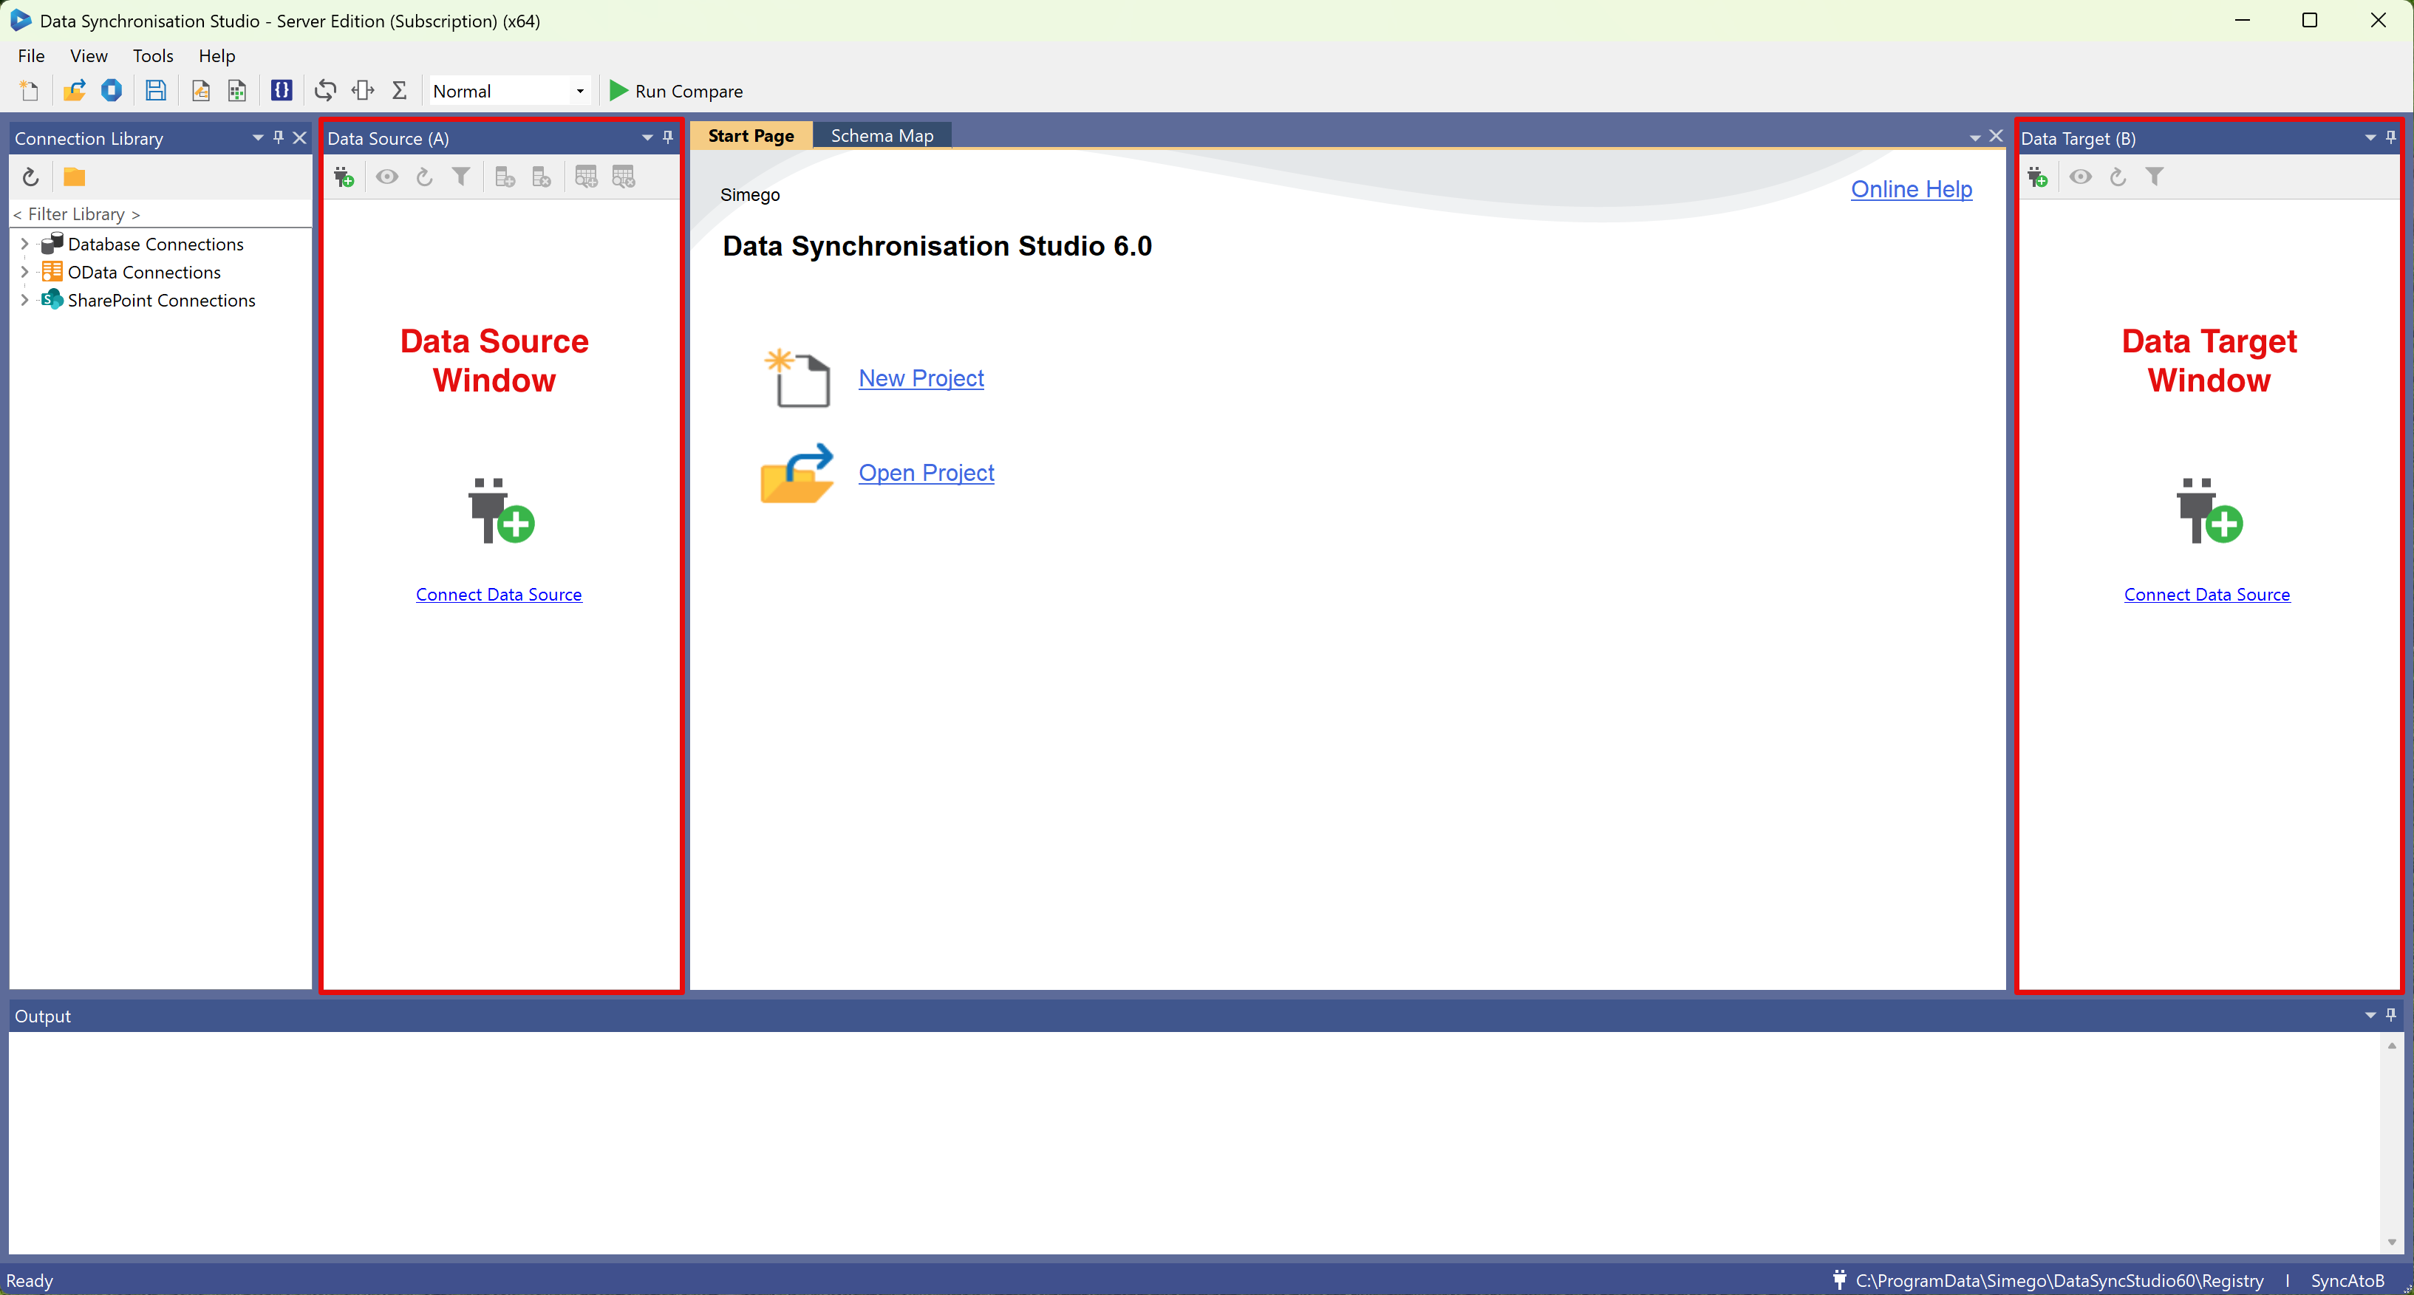Toggle pin on the Output panel

point(2392,1015)
